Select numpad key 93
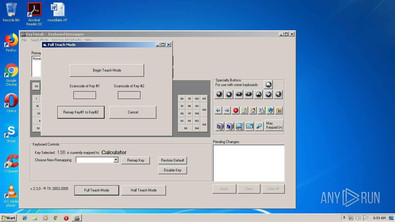The height and width of the screenshot is (222, 395). click(182, 121)
